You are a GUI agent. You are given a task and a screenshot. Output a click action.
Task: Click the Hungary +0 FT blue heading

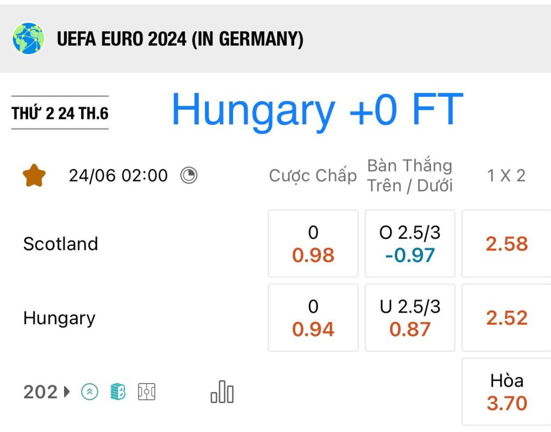point(317,110)
